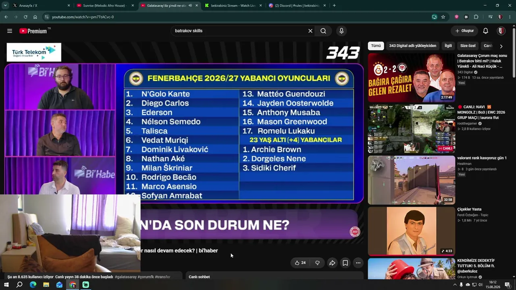This screenshot has height=290, width=516.
Task: Open 'valorant rank kasıyoruz gün 1' title
Action: tap(482, 158)
